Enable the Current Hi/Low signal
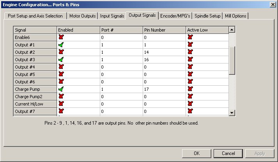 click(x=61, y=104)
